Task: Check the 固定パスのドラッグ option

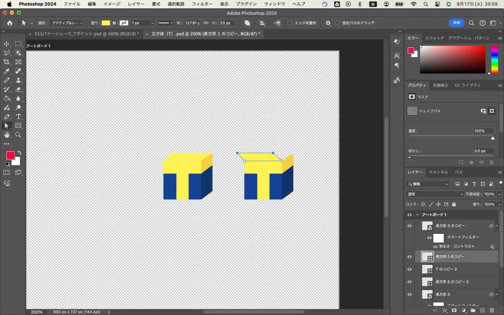Action: [x=337, y=23]
